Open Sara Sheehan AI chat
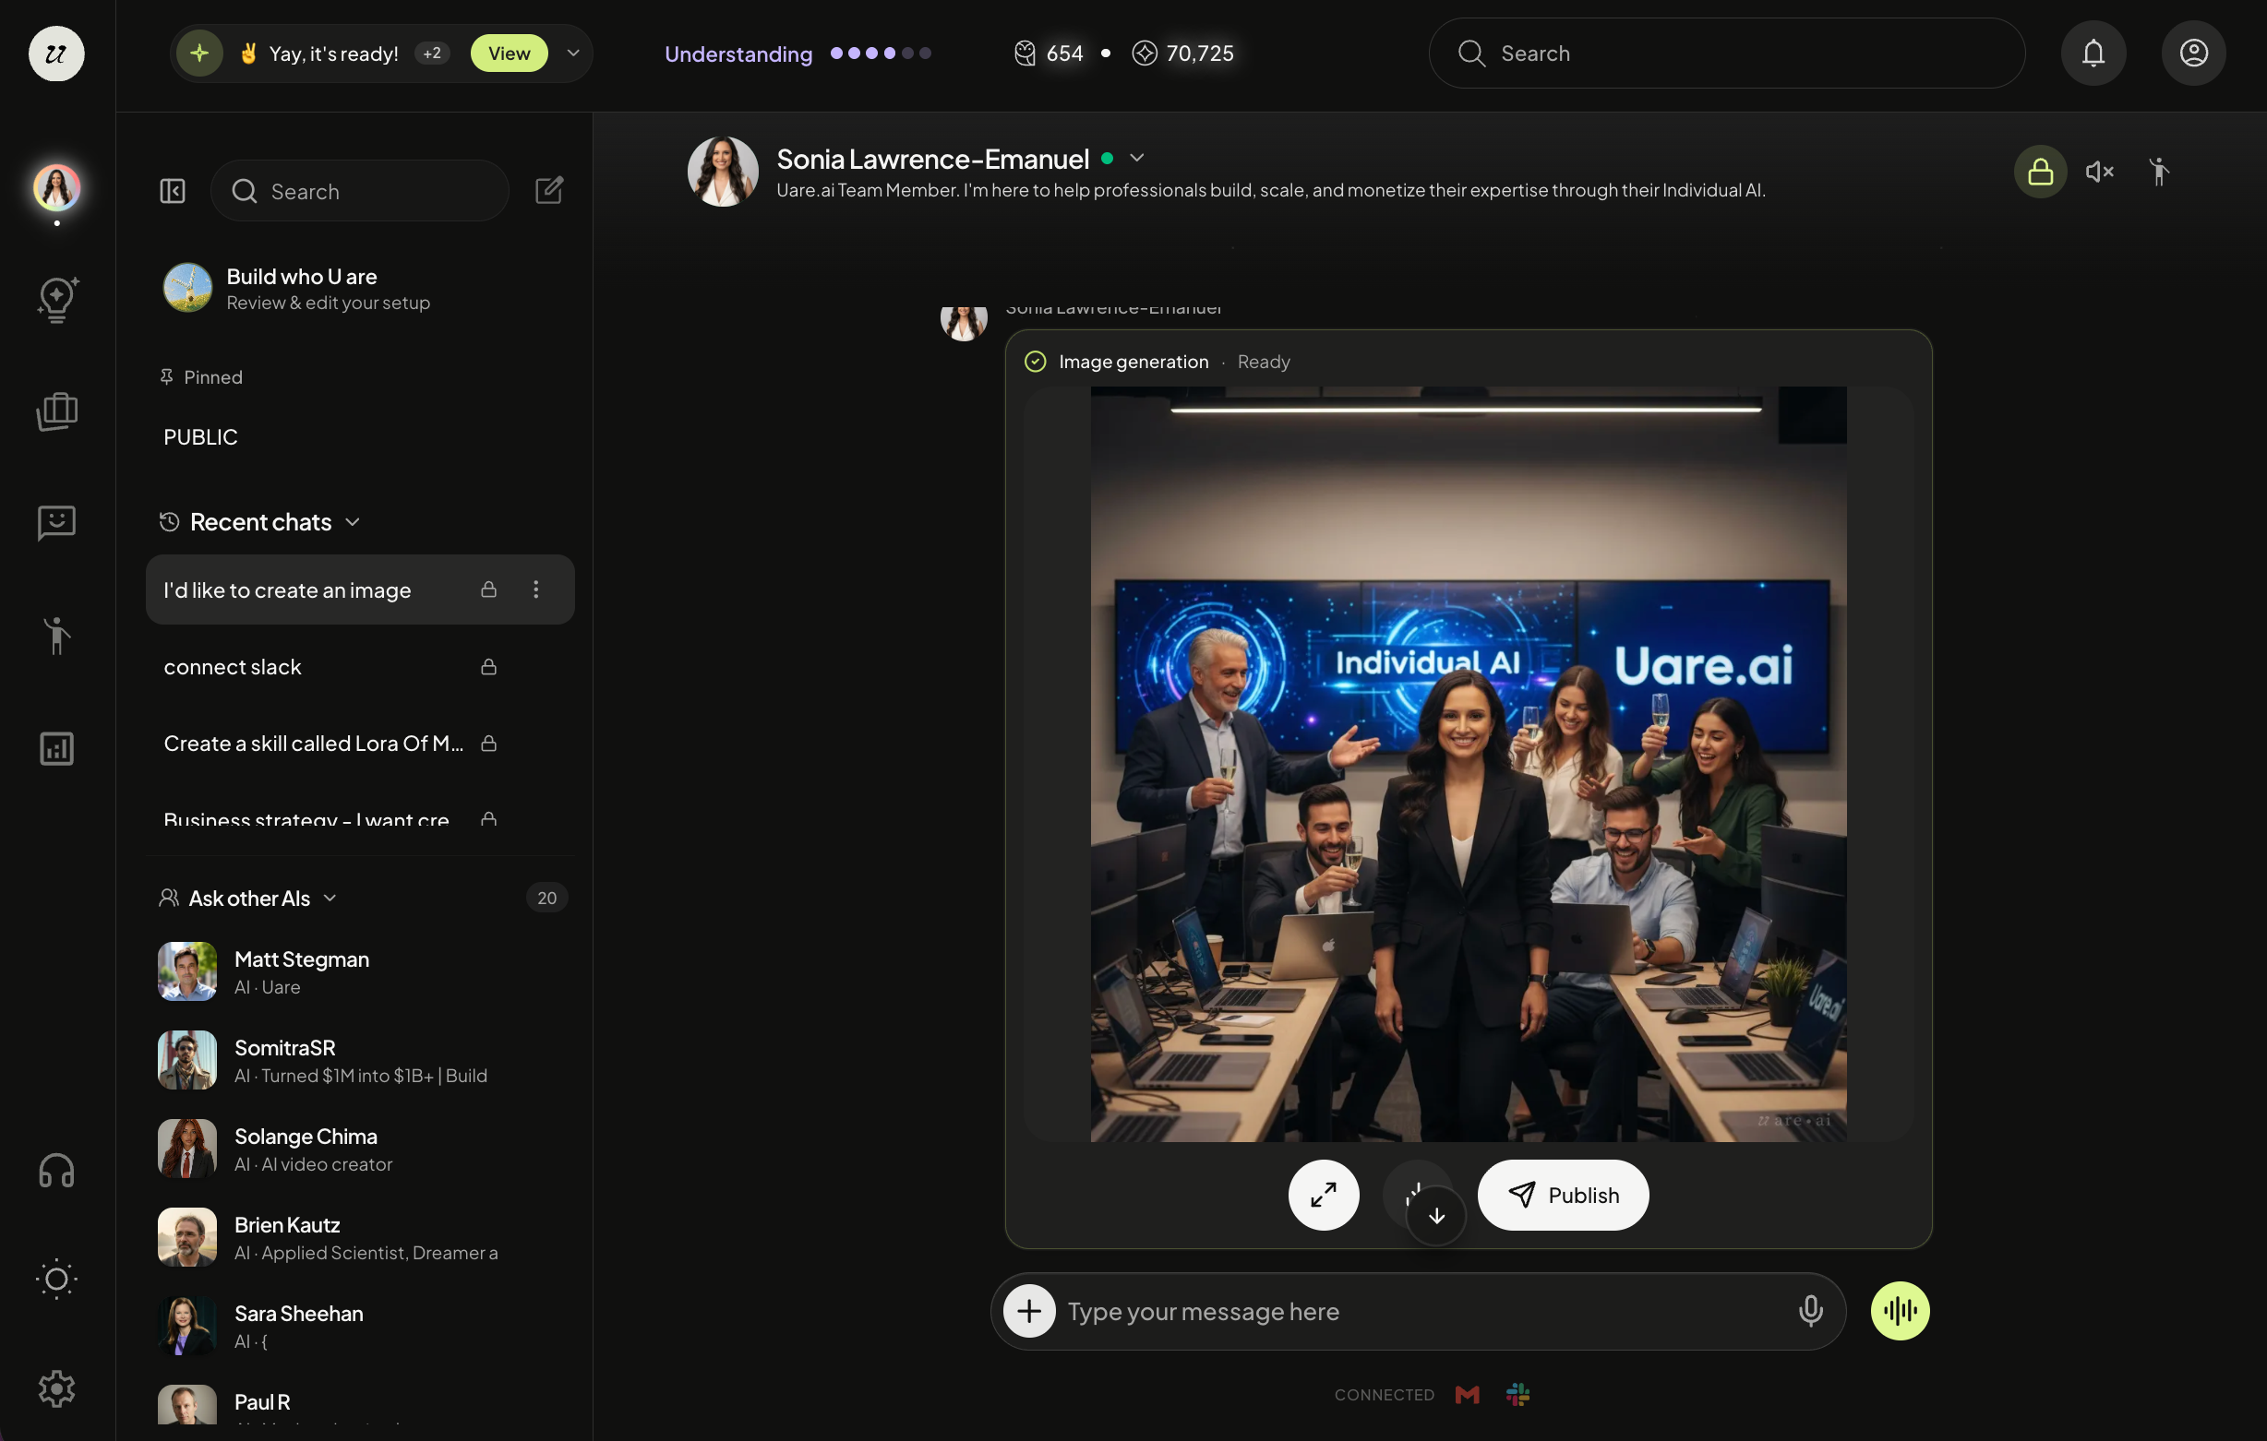This screenshot has width=2267, height=1441. click(x=360, y=1326)
